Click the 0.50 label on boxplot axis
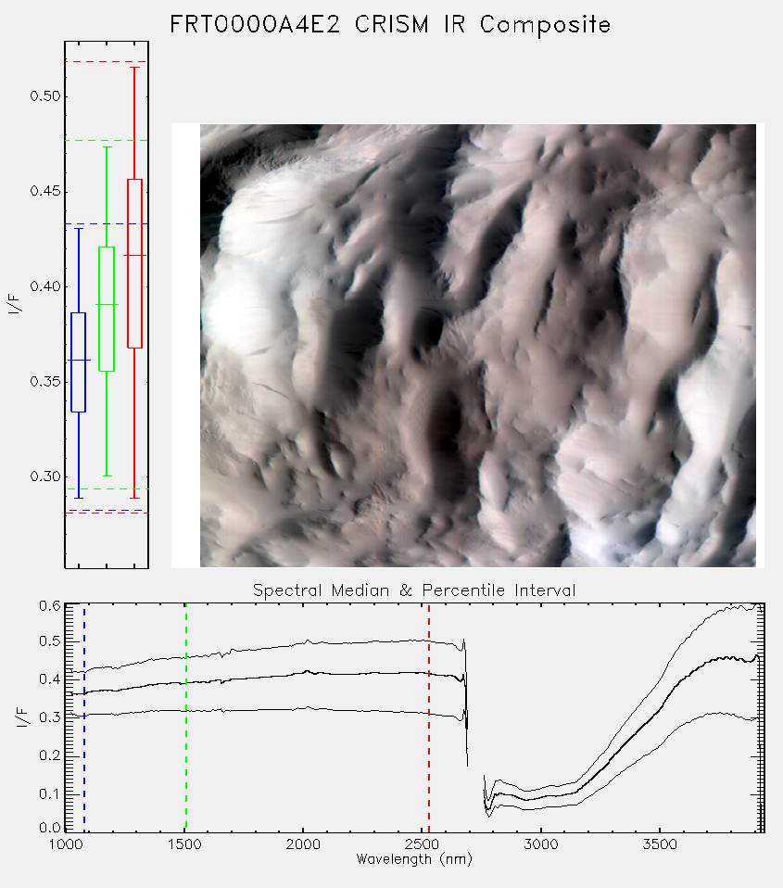The height and width of the screenshot is (888, 783). click(x=45, y=96)
